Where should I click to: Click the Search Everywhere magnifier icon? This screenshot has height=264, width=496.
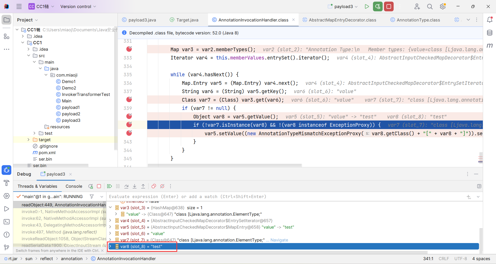(x=430, y=6)
